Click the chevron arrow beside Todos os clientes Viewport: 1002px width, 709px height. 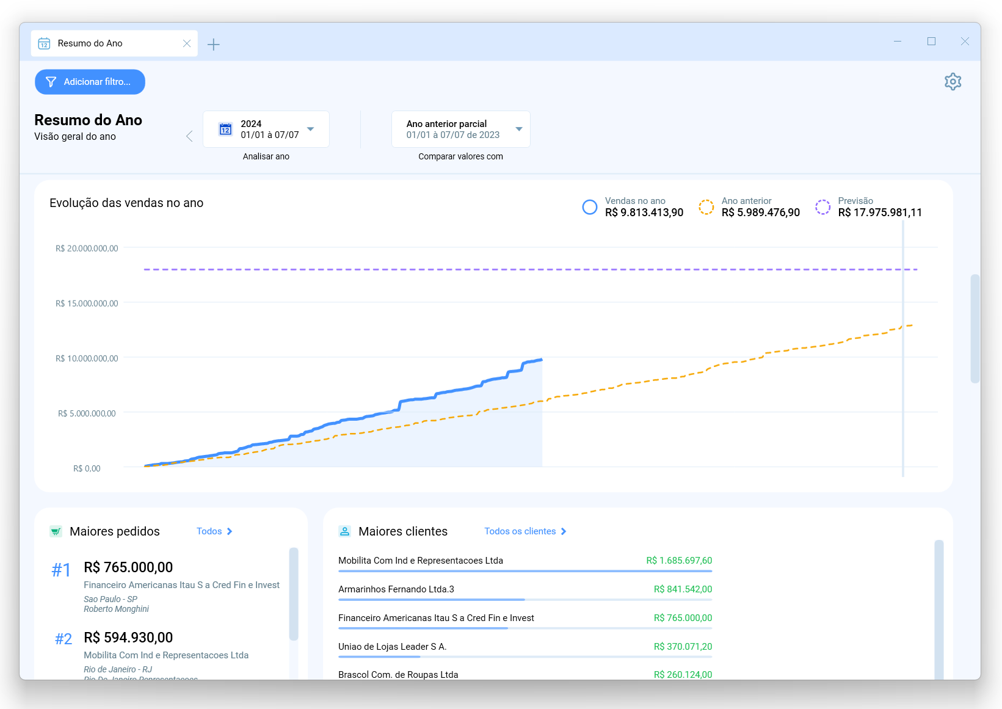564,531
